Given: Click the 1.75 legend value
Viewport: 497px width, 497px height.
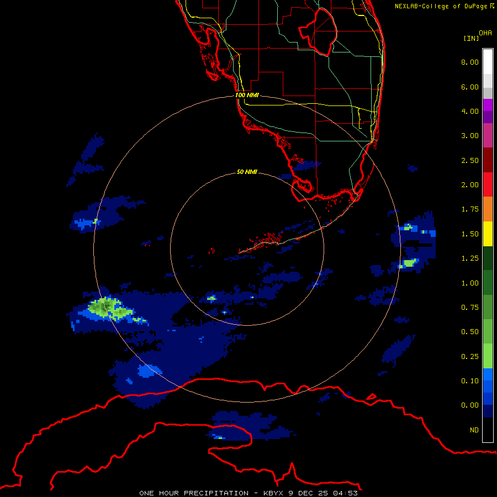Looking at the screenshot, I should point(470,209).
